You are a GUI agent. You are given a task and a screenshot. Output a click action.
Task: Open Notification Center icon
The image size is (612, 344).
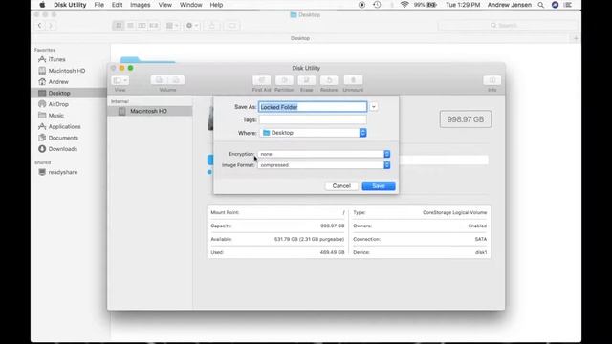[568, 5]
